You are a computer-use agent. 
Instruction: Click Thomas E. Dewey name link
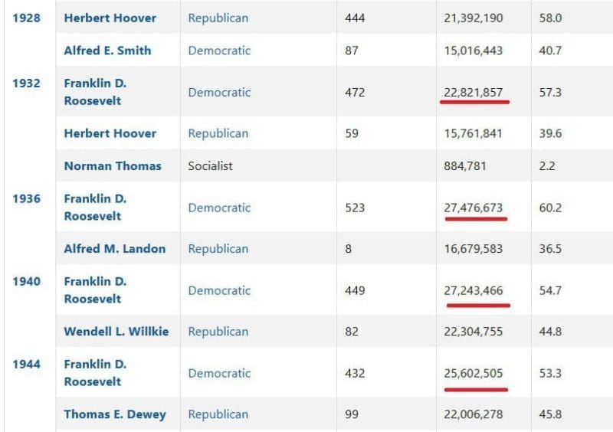[115, 414]
